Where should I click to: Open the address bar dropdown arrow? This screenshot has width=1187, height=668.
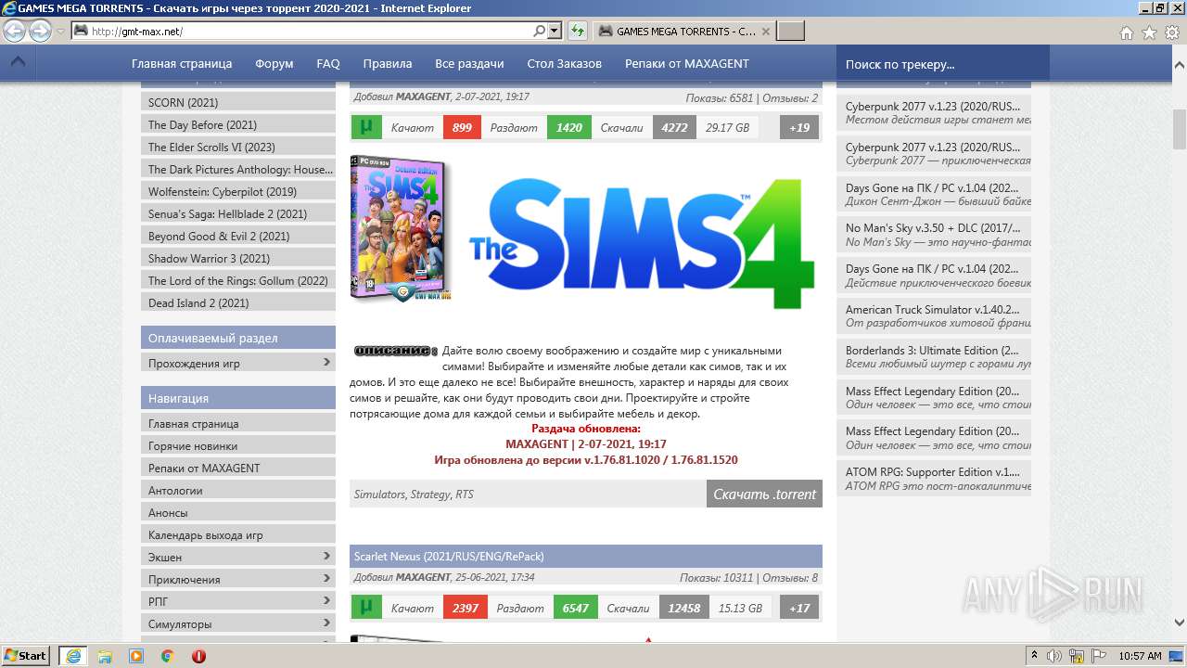tap(555, 31)
